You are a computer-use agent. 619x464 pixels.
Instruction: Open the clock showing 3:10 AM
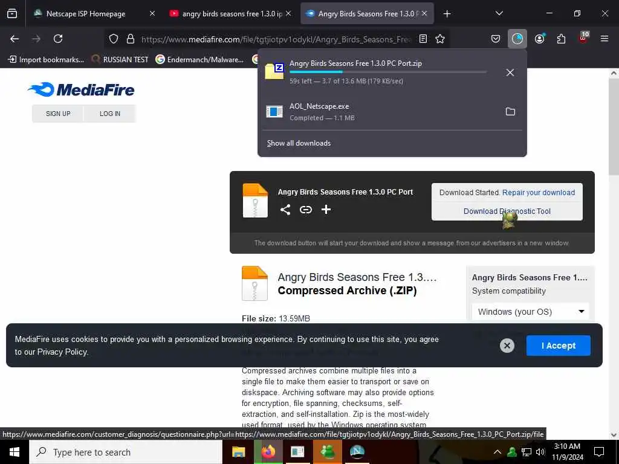coord(567,452)
